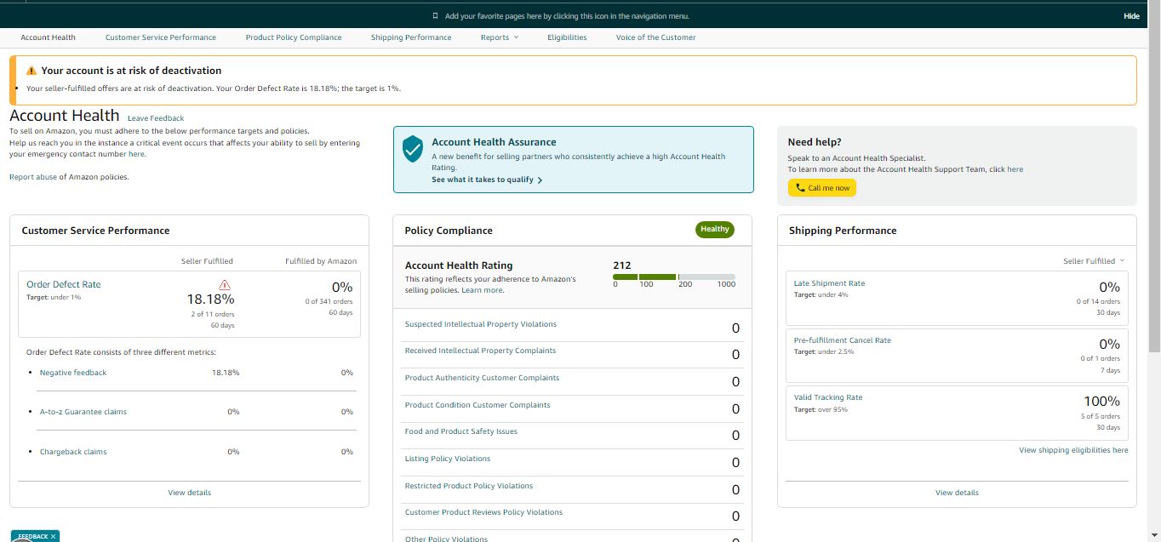Click See what it takes to qualify
The height and width of the screenshot is (542, 1161).
[487, 180]
